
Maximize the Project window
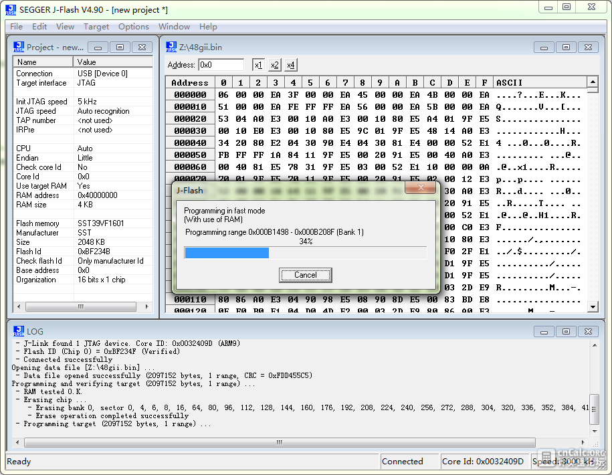[120, 47]
